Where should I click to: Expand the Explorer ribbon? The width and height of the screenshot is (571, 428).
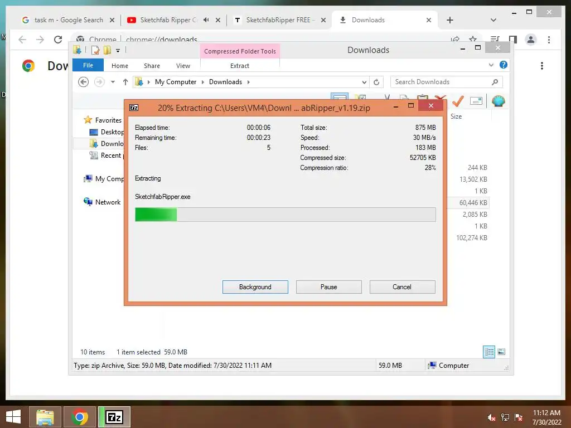coord(491,65)
